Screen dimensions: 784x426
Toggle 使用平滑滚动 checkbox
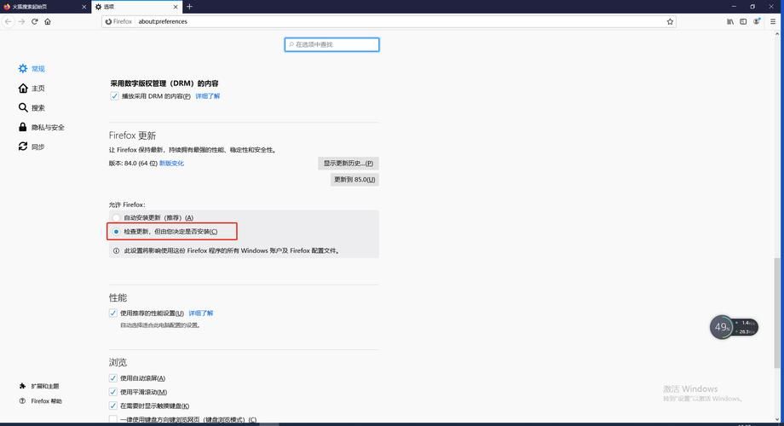click(x=113, y=392)
